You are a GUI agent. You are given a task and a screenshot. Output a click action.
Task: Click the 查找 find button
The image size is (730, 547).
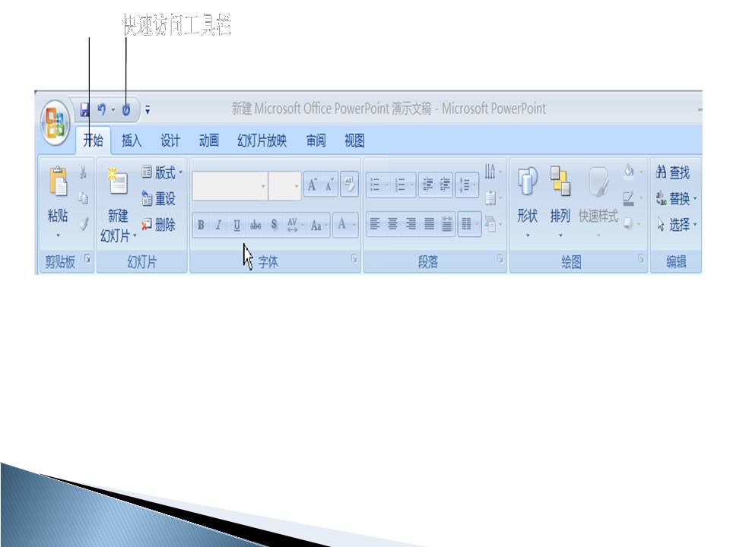point(673,172)
